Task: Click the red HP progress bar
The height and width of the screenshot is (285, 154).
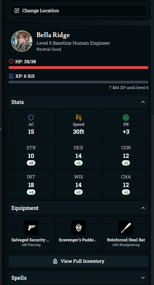Action: [79, 68]
